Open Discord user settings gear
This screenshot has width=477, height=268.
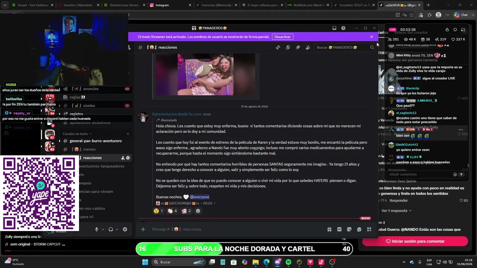(125, 229)
